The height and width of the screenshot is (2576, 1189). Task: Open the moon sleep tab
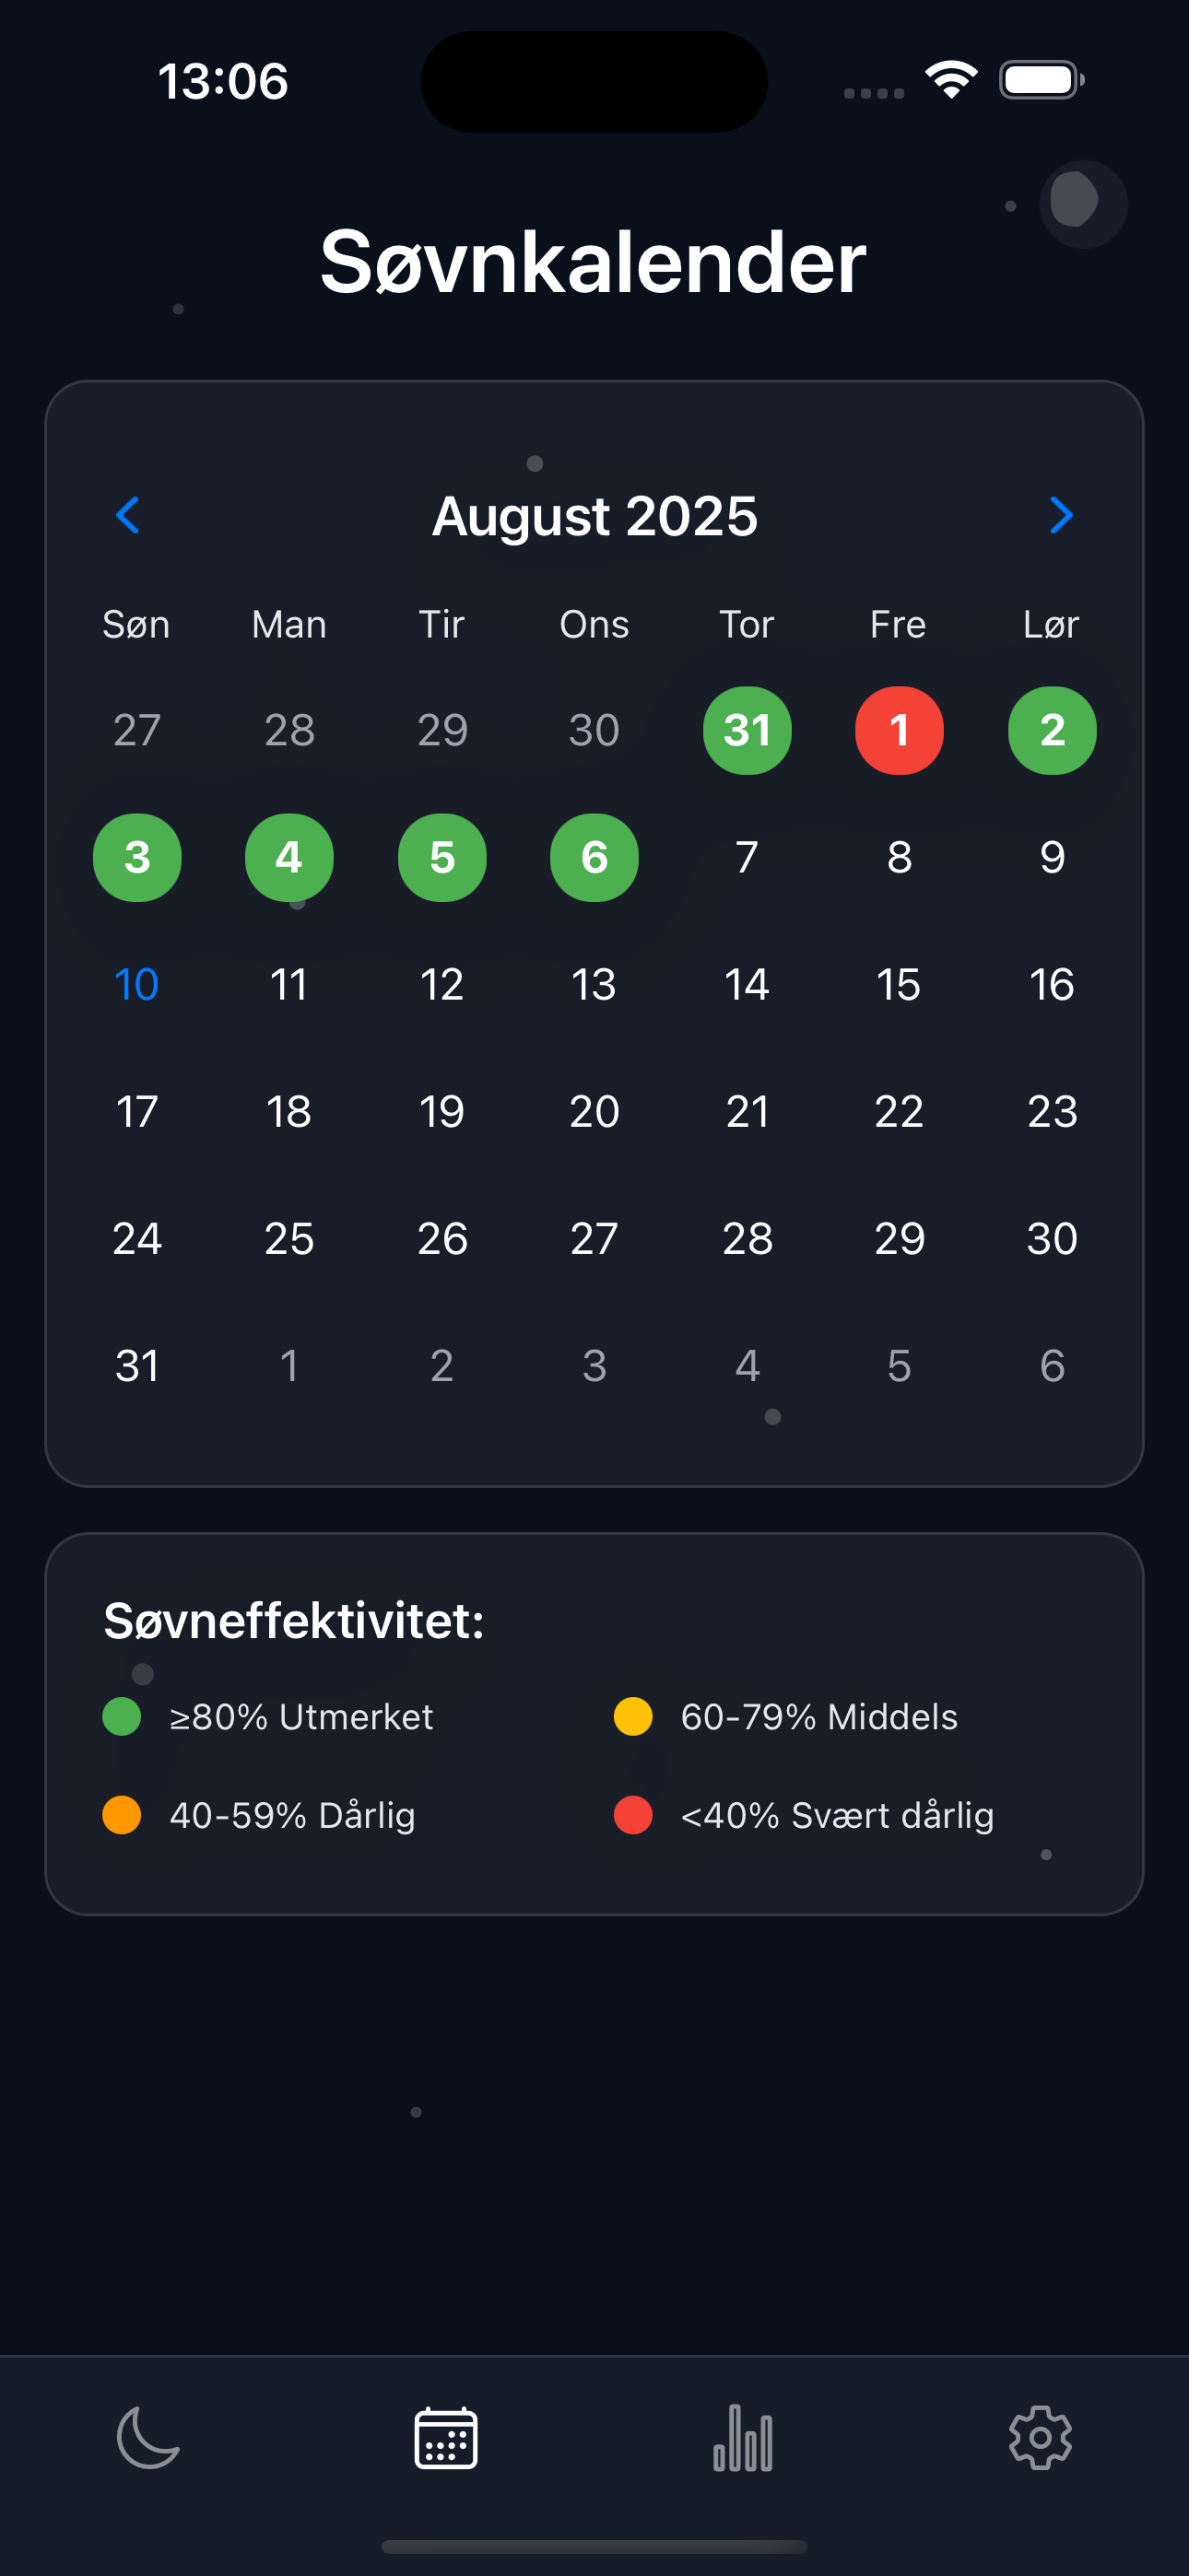tap(148, 2438)
